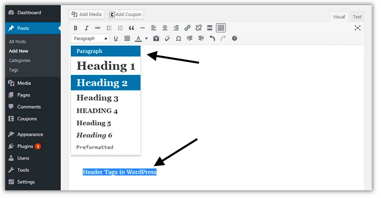Apply text color with the A icon
Viewport: 381px width, 198px height.
(x=138, y=38)
